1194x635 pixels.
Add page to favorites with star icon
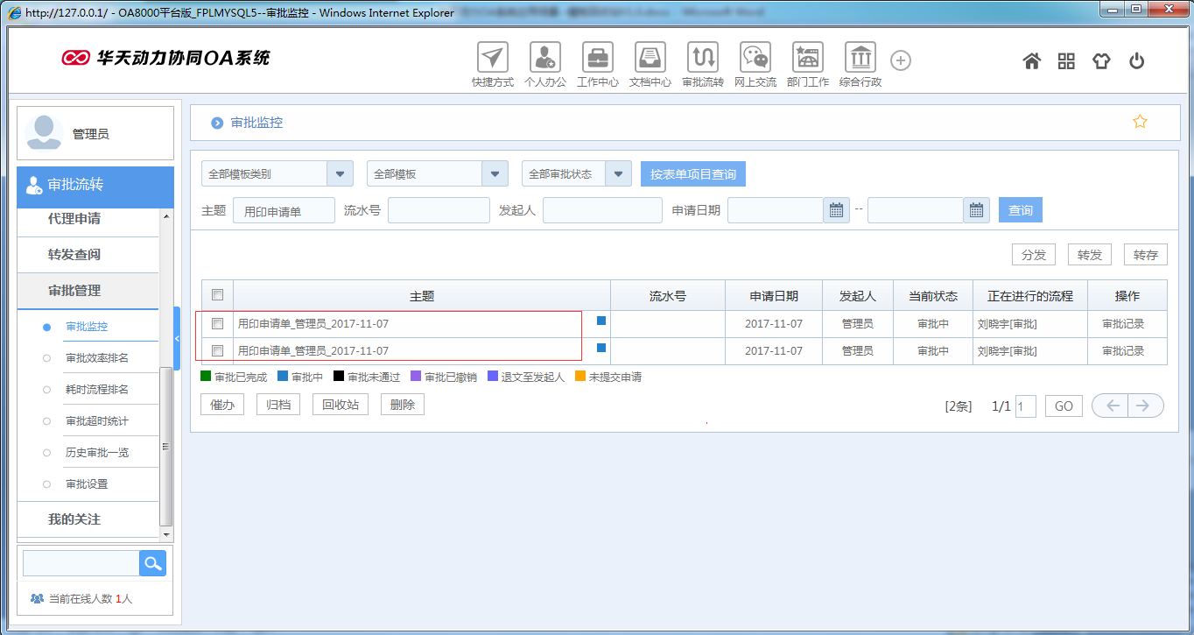(x=1140, y=122)
